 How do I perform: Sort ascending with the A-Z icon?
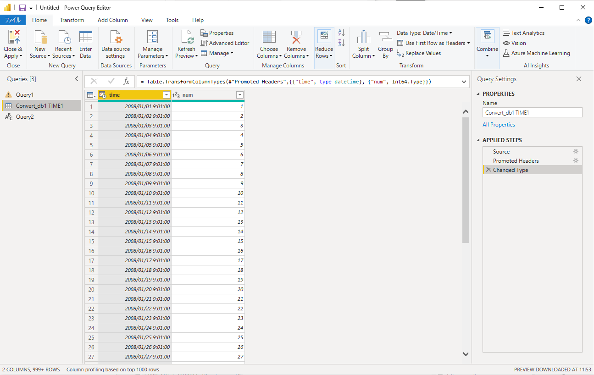click(x=341, y=33)
